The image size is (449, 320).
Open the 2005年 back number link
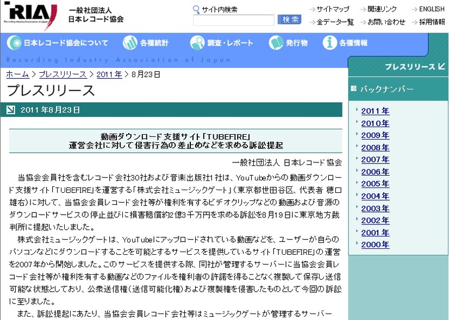pyautogui.click(x=375, y=184)
